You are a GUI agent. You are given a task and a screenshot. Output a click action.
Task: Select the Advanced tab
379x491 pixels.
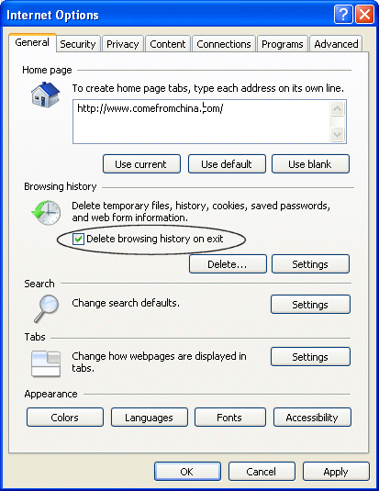tap(336, 44)
